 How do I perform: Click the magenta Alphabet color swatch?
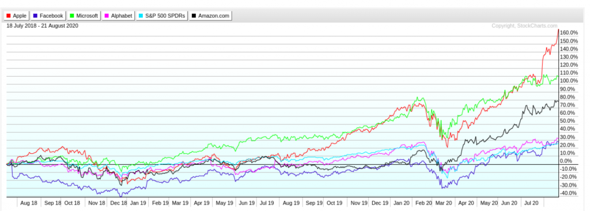pyautogui.click(x=107, y=16)
